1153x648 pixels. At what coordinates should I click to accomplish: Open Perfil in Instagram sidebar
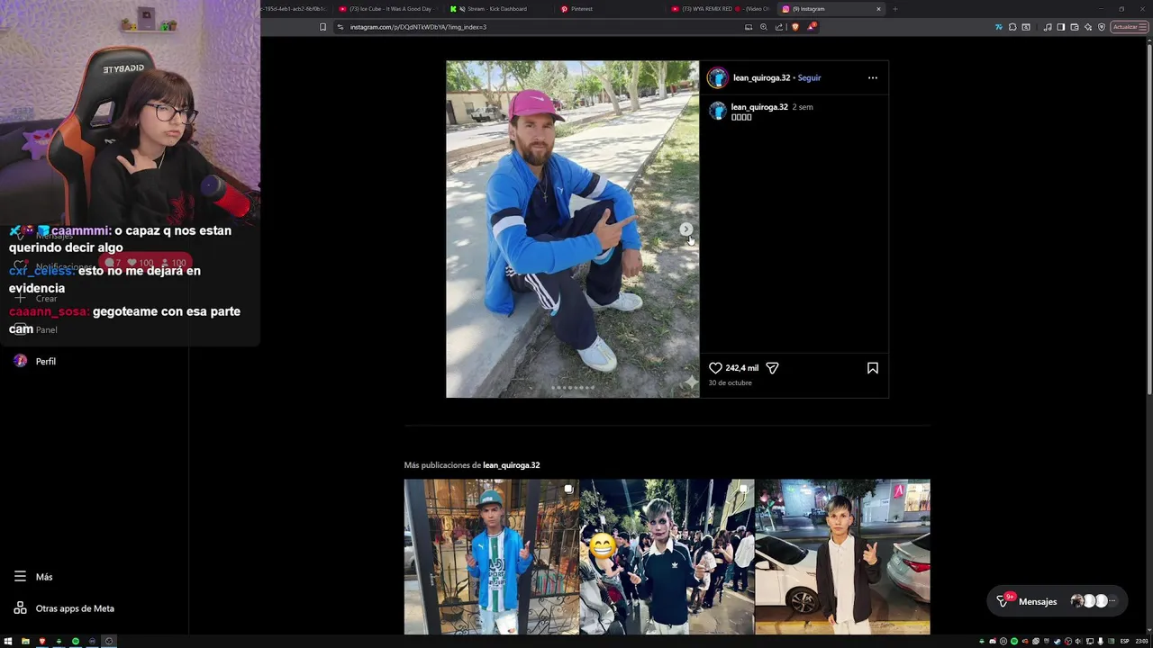pos(34,361)
